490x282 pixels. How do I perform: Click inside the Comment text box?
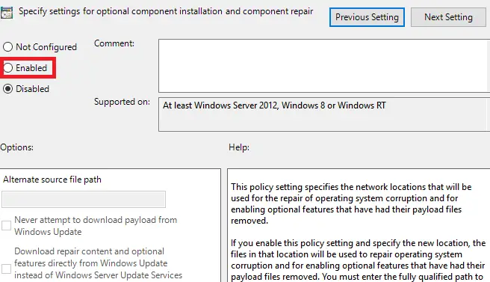(324, 66)
